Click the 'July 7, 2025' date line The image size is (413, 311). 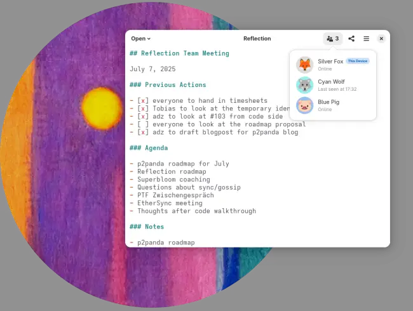152,69
